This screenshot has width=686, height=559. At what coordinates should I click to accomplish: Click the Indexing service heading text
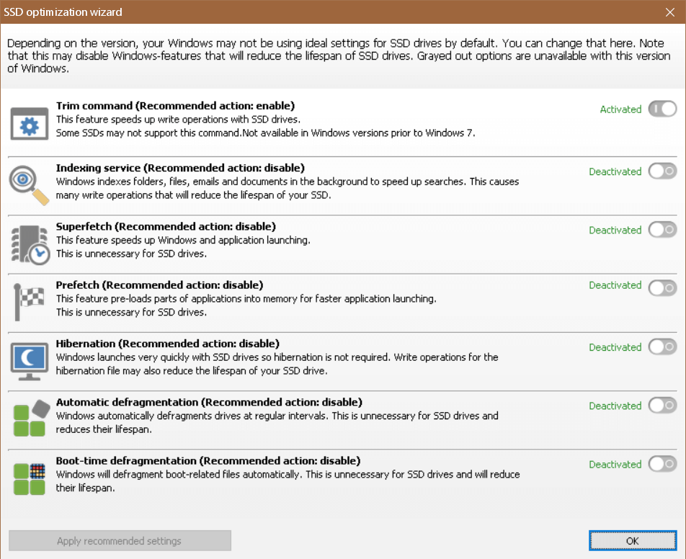(x=180, y=168)
